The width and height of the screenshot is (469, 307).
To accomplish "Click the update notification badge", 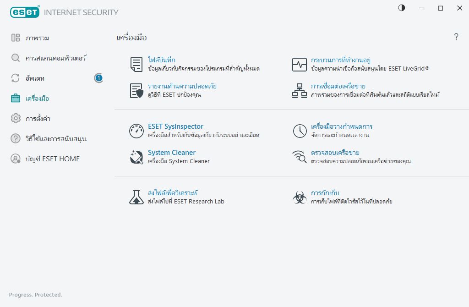I will [x=98, y=78].
